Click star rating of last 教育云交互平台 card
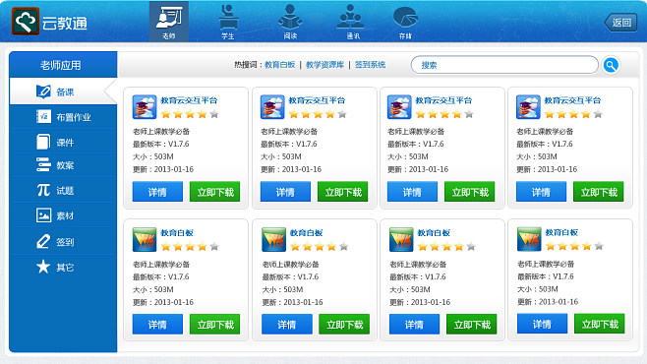Image resolution: width=647 pixels, height=364 pixels. pyautogui.click(x=573, y=114)
